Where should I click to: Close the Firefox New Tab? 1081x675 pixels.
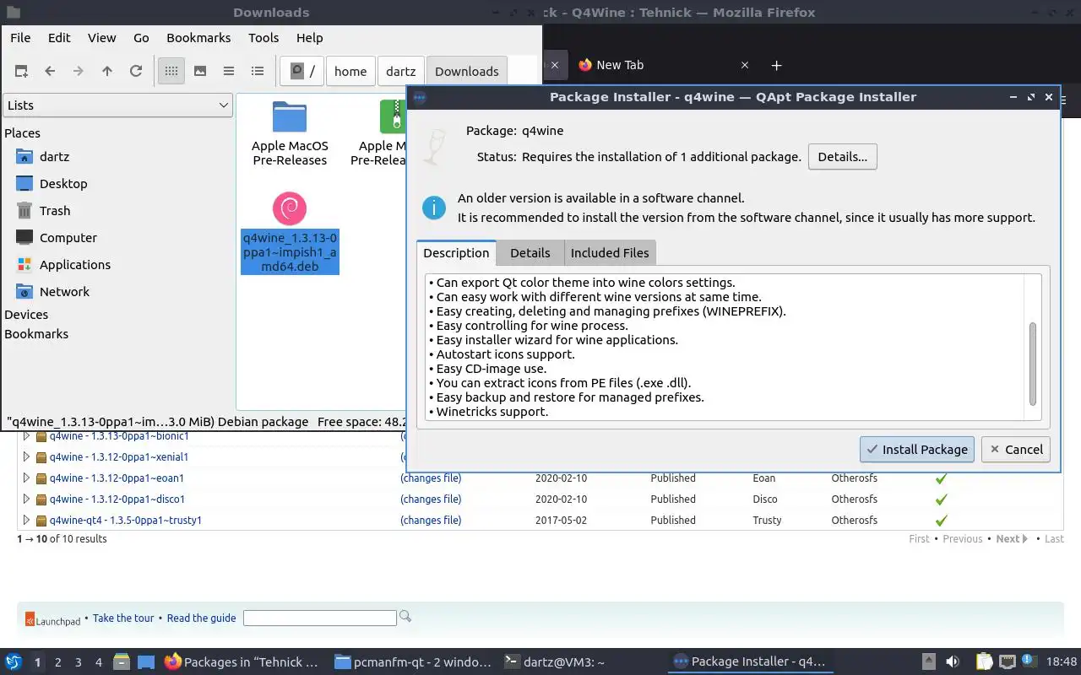[x=745, y=65]
